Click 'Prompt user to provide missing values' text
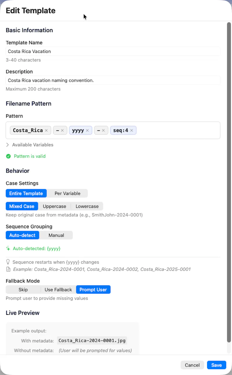 click(47, 298)
